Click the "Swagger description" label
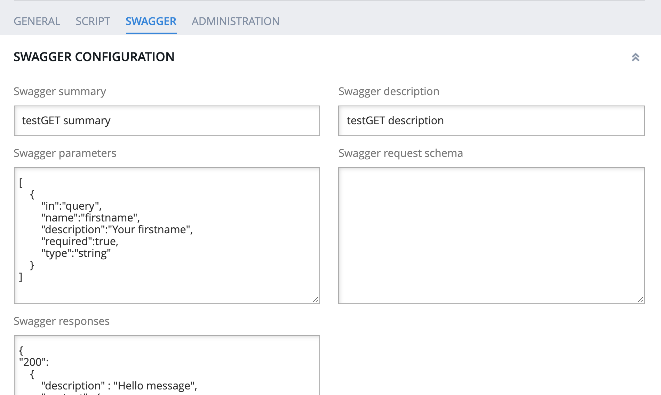 (x=389, y=91)
